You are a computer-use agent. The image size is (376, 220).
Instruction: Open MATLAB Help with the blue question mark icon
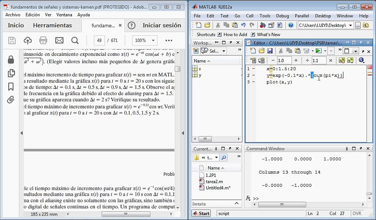tap(291, 25)
